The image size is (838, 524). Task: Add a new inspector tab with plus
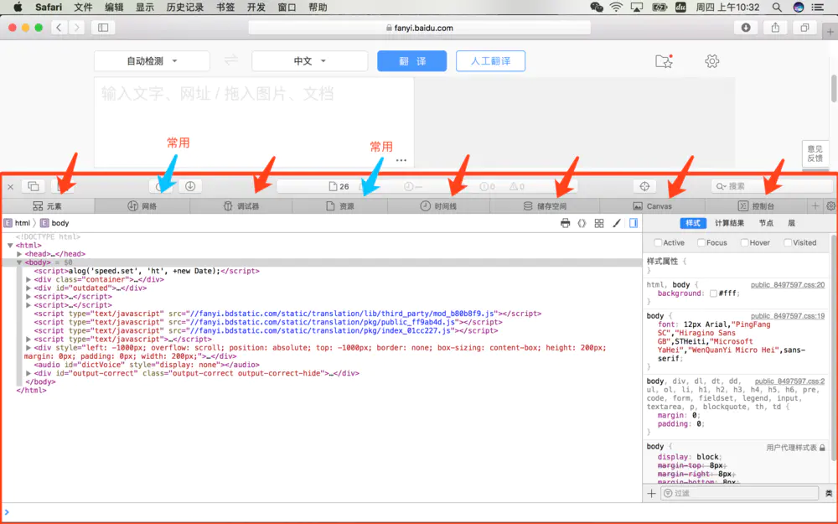[815, 206]
